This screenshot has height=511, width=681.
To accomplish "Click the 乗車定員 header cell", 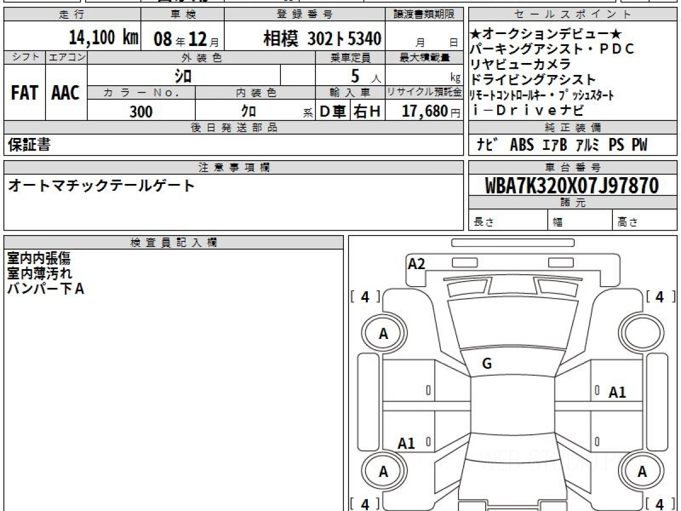I will [350, 57].
